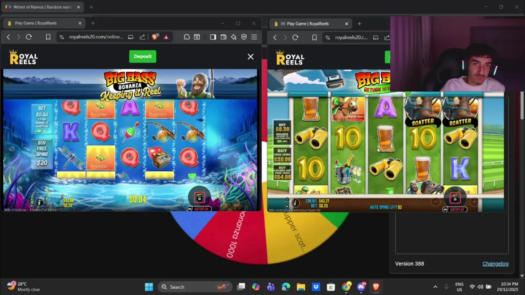Click address bar URL in right window
The width and height of the screenshot is (525, 295).
351,37
